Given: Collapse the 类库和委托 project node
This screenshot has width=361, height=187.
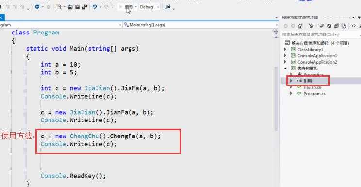Looking at the screenshot, I should click(x=285, y=68).
